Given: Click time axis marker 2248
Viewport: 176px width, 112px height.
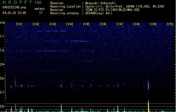Looking at the screenshot, I should [136, 24].
